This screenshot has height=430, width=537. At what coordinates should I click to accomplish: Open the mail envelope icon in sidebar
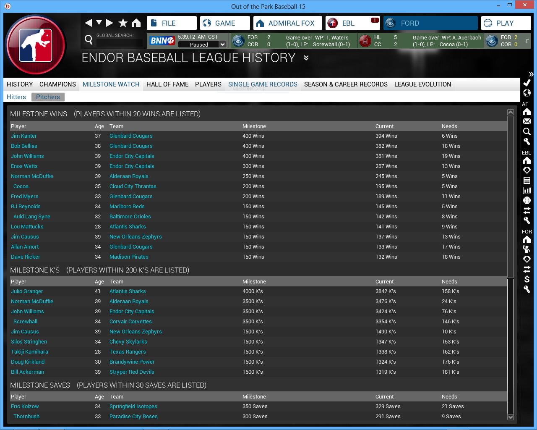point(527,121)
